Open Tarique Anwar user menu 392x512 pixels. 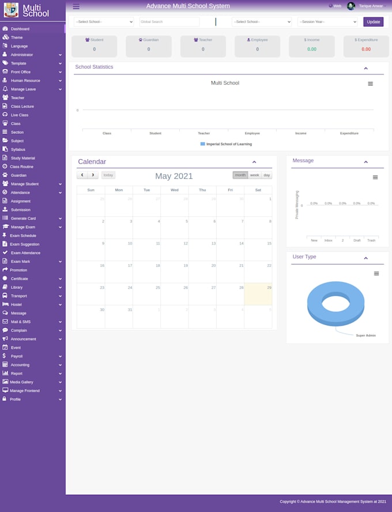[x=371, y=6]
